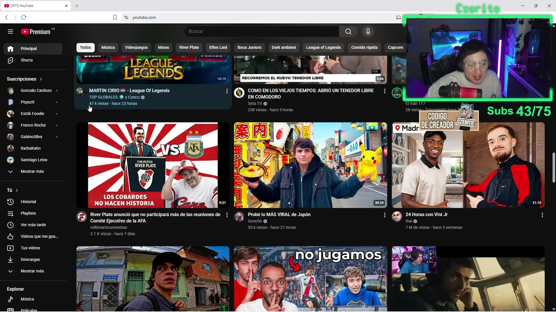Play the 24 Horas con Vini Jr thumbnail
This screenshot has width=556, height=312.
(x=468, y=165)
